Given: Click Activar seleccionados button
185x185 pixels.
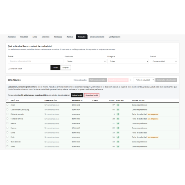Looking at the screenshot, I should [98, 80].
